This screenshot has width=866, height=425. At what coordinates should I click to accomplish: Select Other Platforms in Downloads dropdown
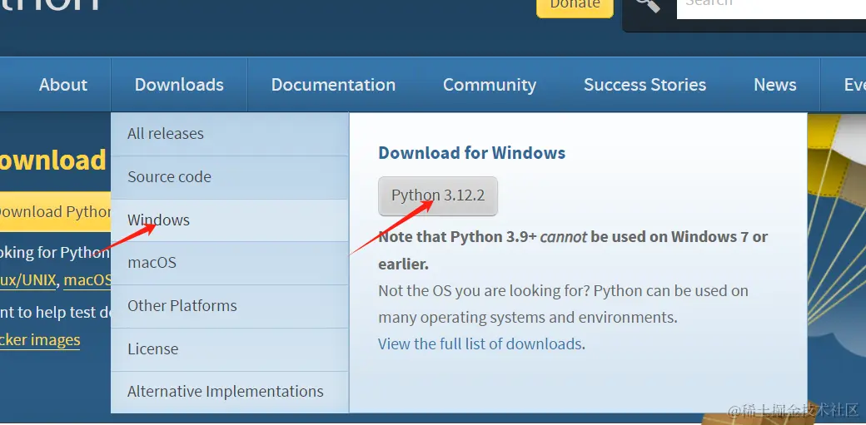pyautogui.click(x=229, y=306)
